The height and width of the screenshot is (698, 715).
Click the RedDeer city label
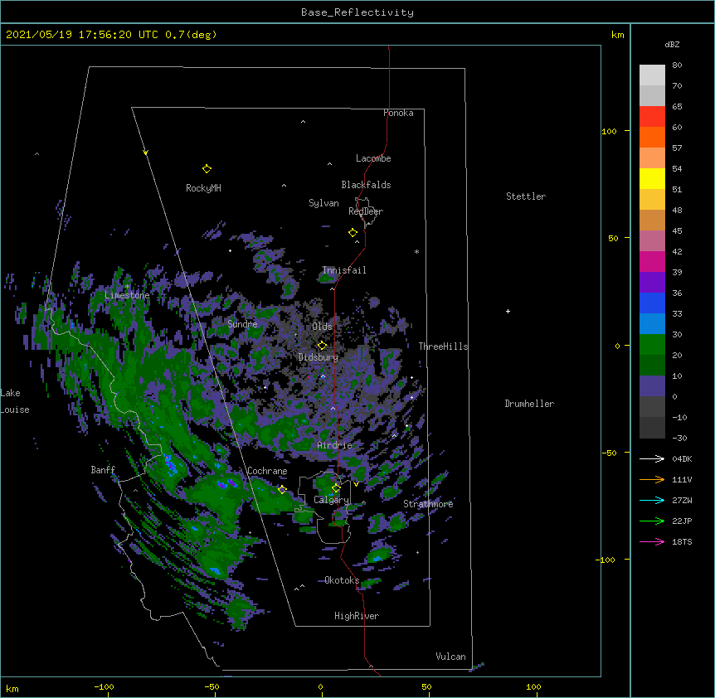point(366,211)
